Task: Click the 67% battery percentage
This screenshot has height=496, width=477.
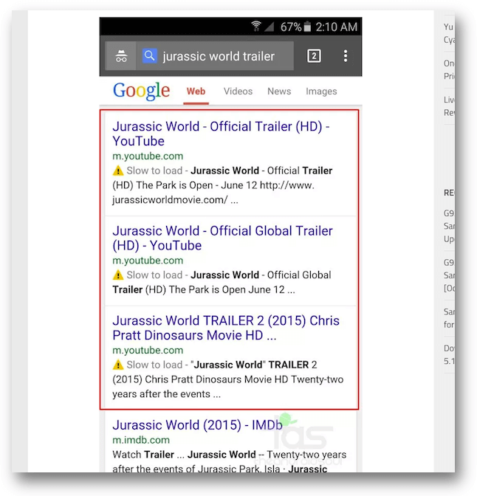Action: [291, 27]
